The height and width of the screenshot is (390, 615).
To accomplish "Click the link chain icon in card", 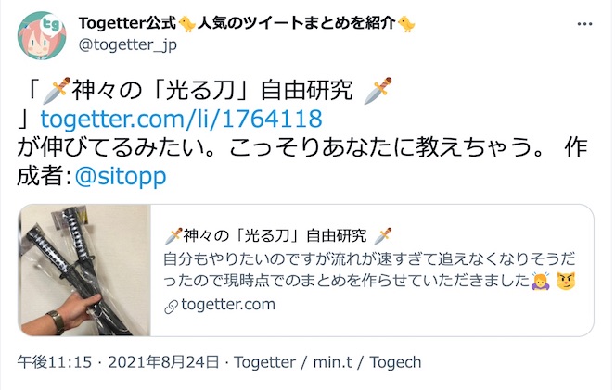I will point(171,308).
